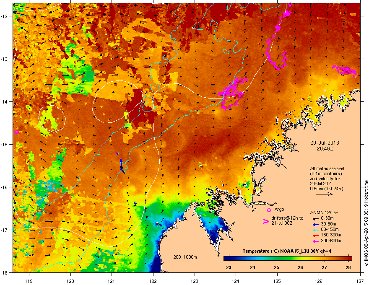The image size is (369, 285).
Task: Click the vertical IMOS copyright timestamp text
Action: (366, 223)
